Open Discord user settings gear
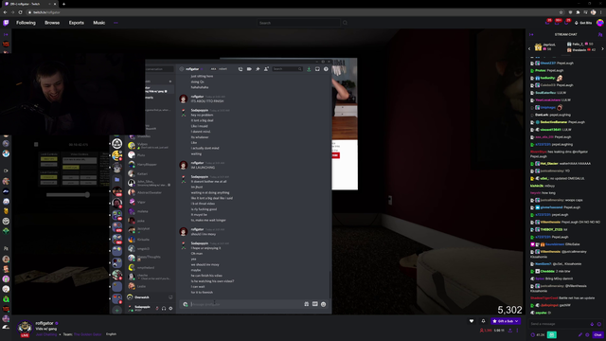 click(x=170, y=308)
